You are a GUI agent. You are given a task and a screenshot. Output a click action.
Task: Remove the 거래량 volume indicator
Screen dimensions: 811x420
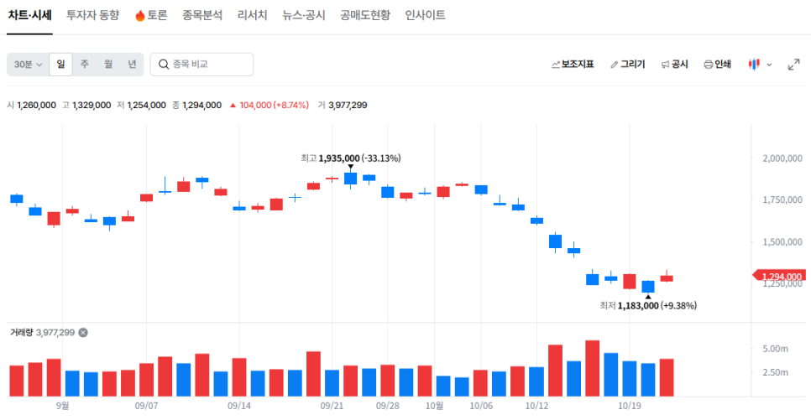click(x=83, y=333)
